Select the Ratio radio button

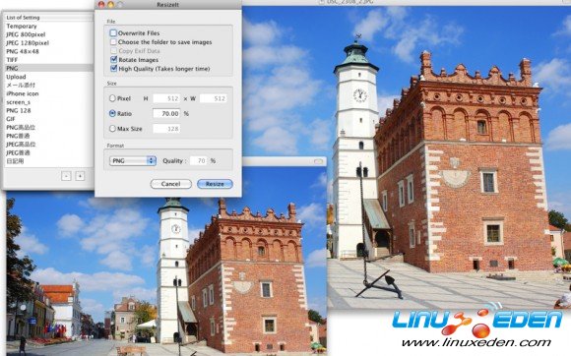[112, 113]
